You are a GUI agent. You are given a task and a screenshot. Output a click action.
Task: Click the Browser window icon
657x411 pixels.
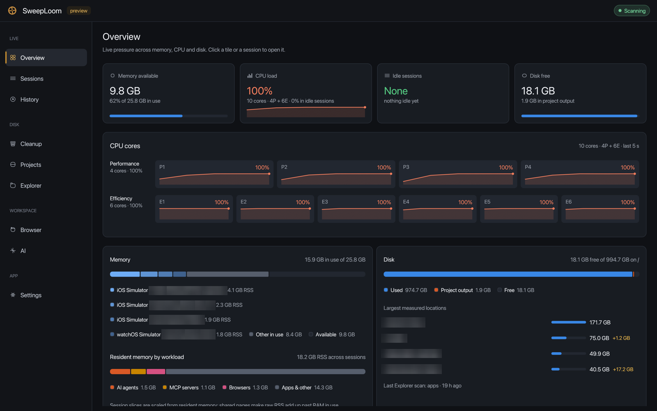click(13, 230)
